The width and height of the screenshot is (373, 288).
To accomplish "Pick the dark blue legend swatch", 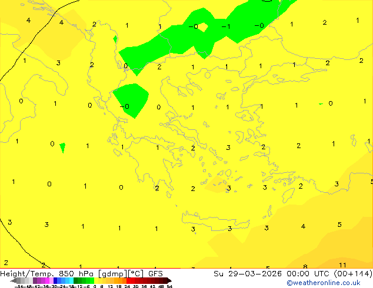I will point(55,281).
